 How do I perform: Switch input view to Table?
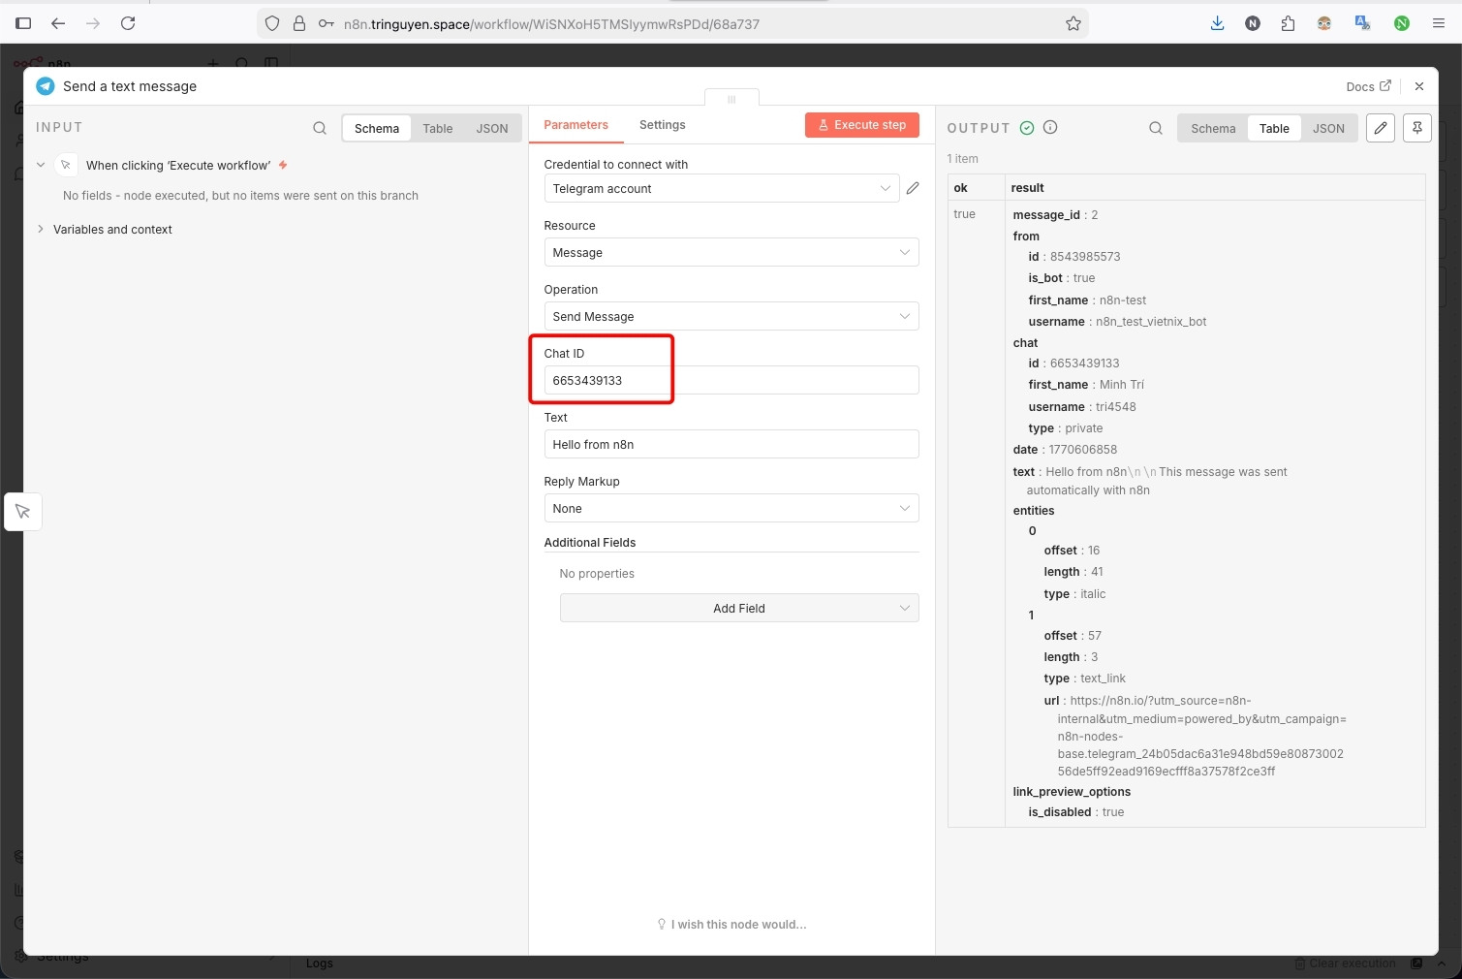[437, 127]
